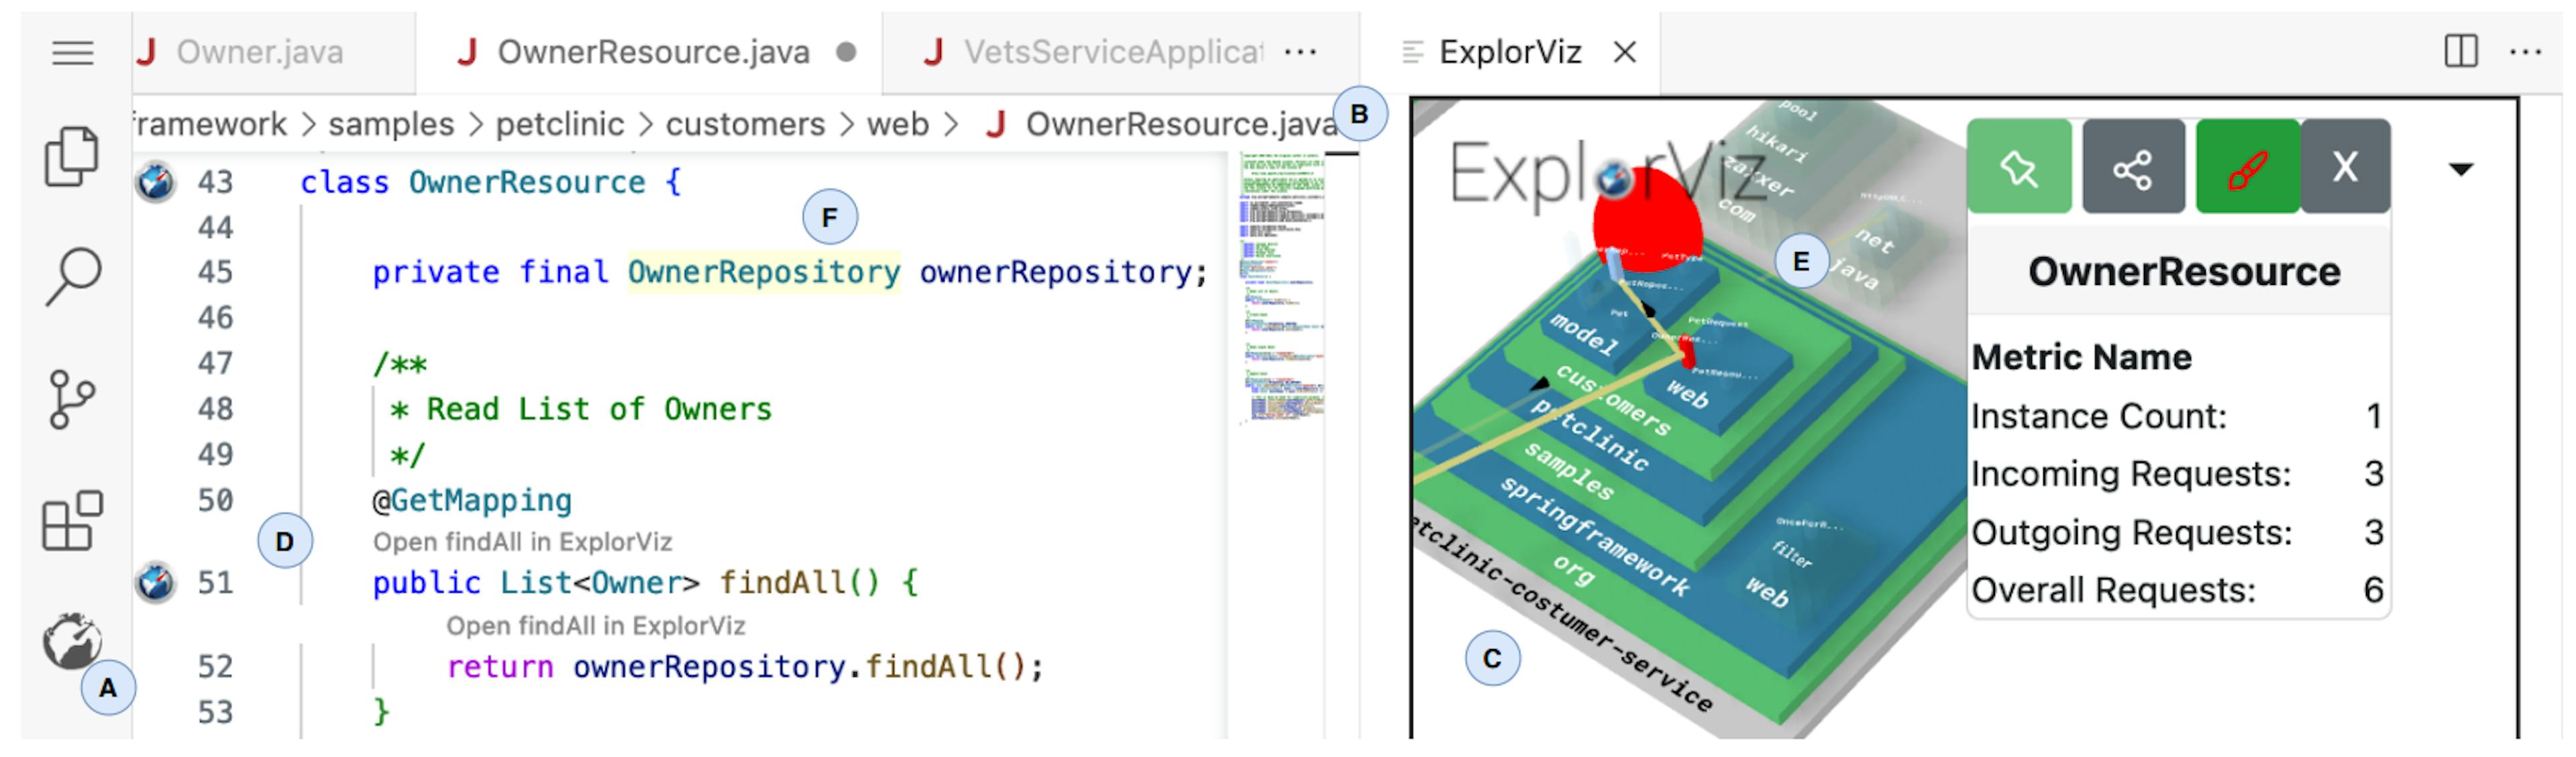Switch to the Owner.java tab
This screenshot has width=2576, height=757.
pos(259,52)
